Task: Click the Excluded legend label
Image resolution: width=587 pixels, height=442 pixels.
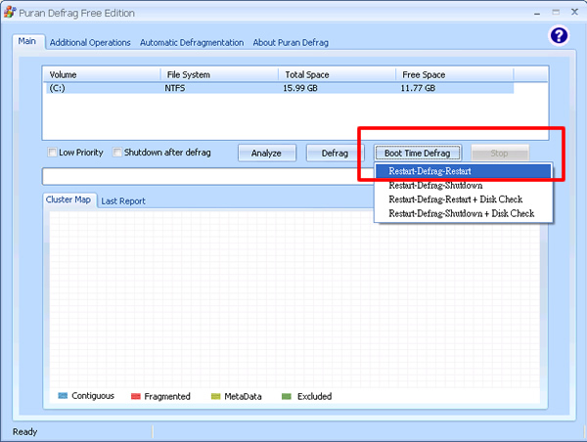Action: pos(314,396)
